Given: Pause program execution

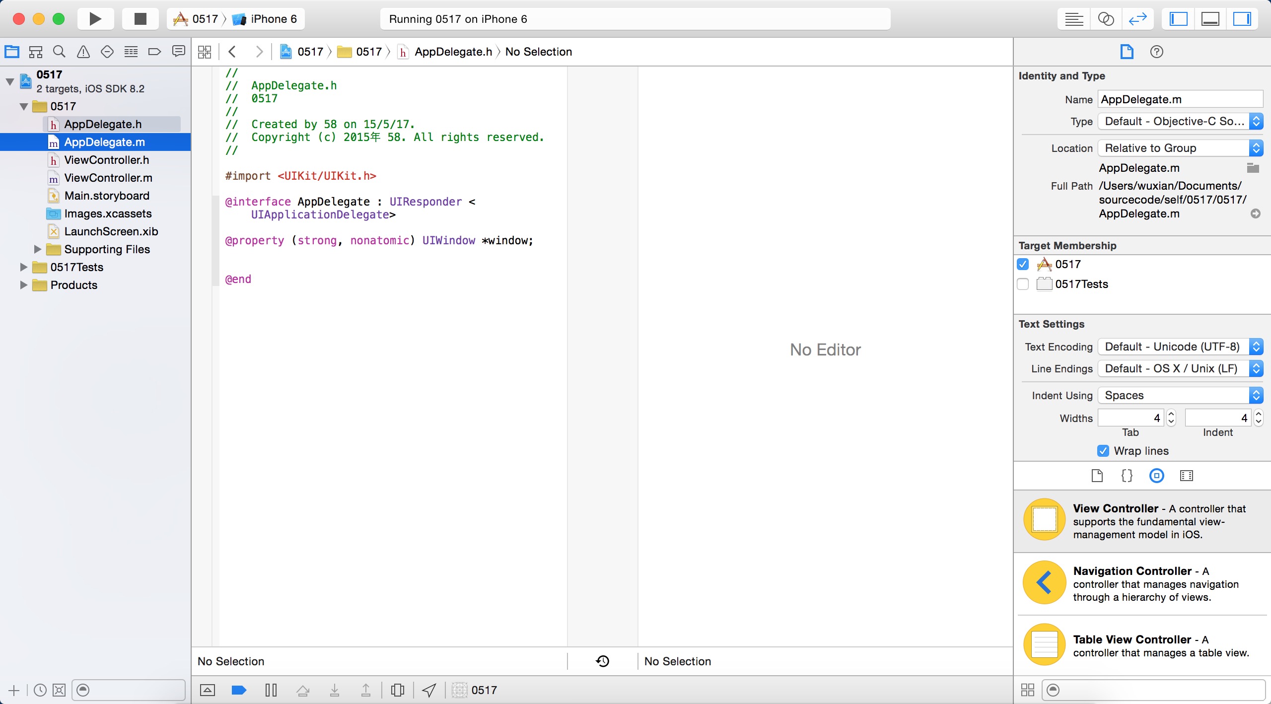Looking at the screenshot, I should pyautogui.click(x=271, y=690).
